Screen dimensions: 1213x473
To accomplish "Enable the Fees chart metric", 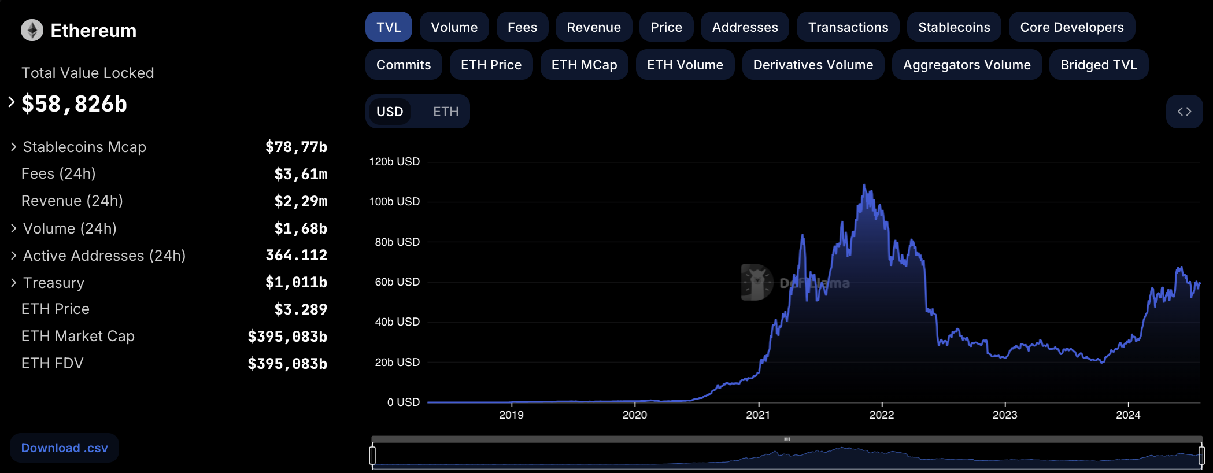I will point(523,27).
